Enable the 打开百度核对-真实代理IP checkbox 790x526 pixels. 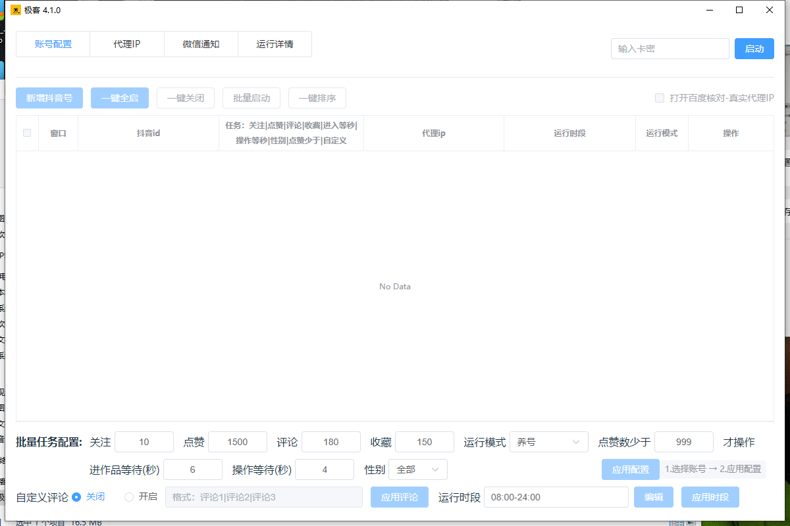coord(660,98)
